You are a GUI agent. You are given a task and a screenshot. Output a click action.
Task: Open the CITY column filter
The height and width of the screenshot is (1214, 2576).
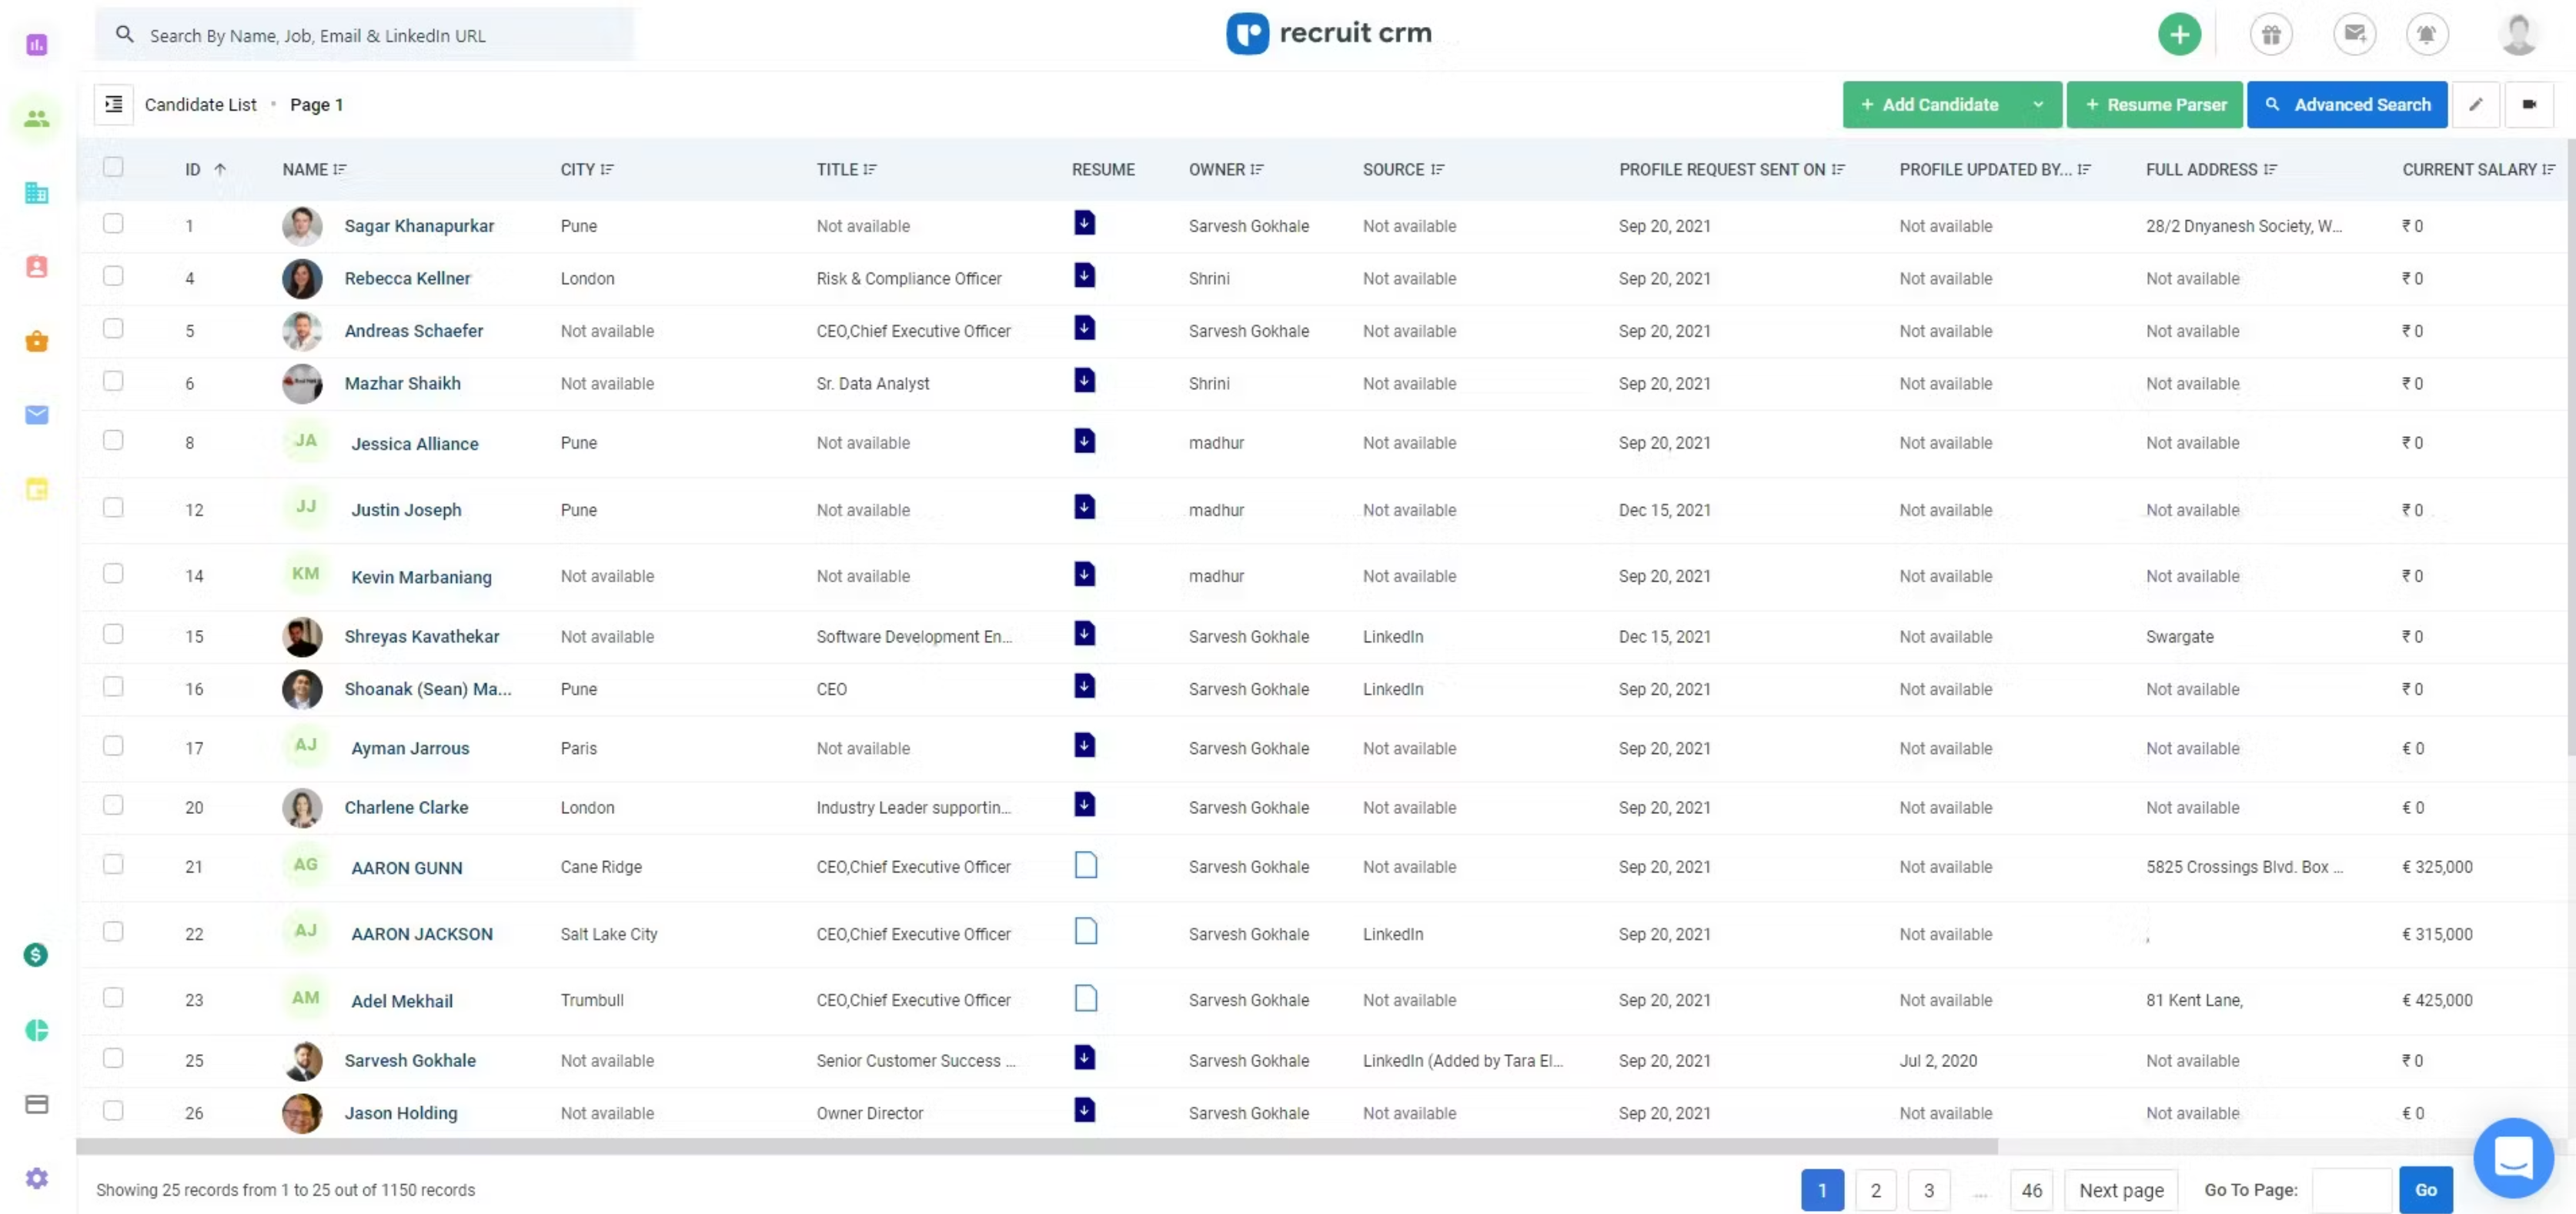pyautogui.click(x=607, y=170)
